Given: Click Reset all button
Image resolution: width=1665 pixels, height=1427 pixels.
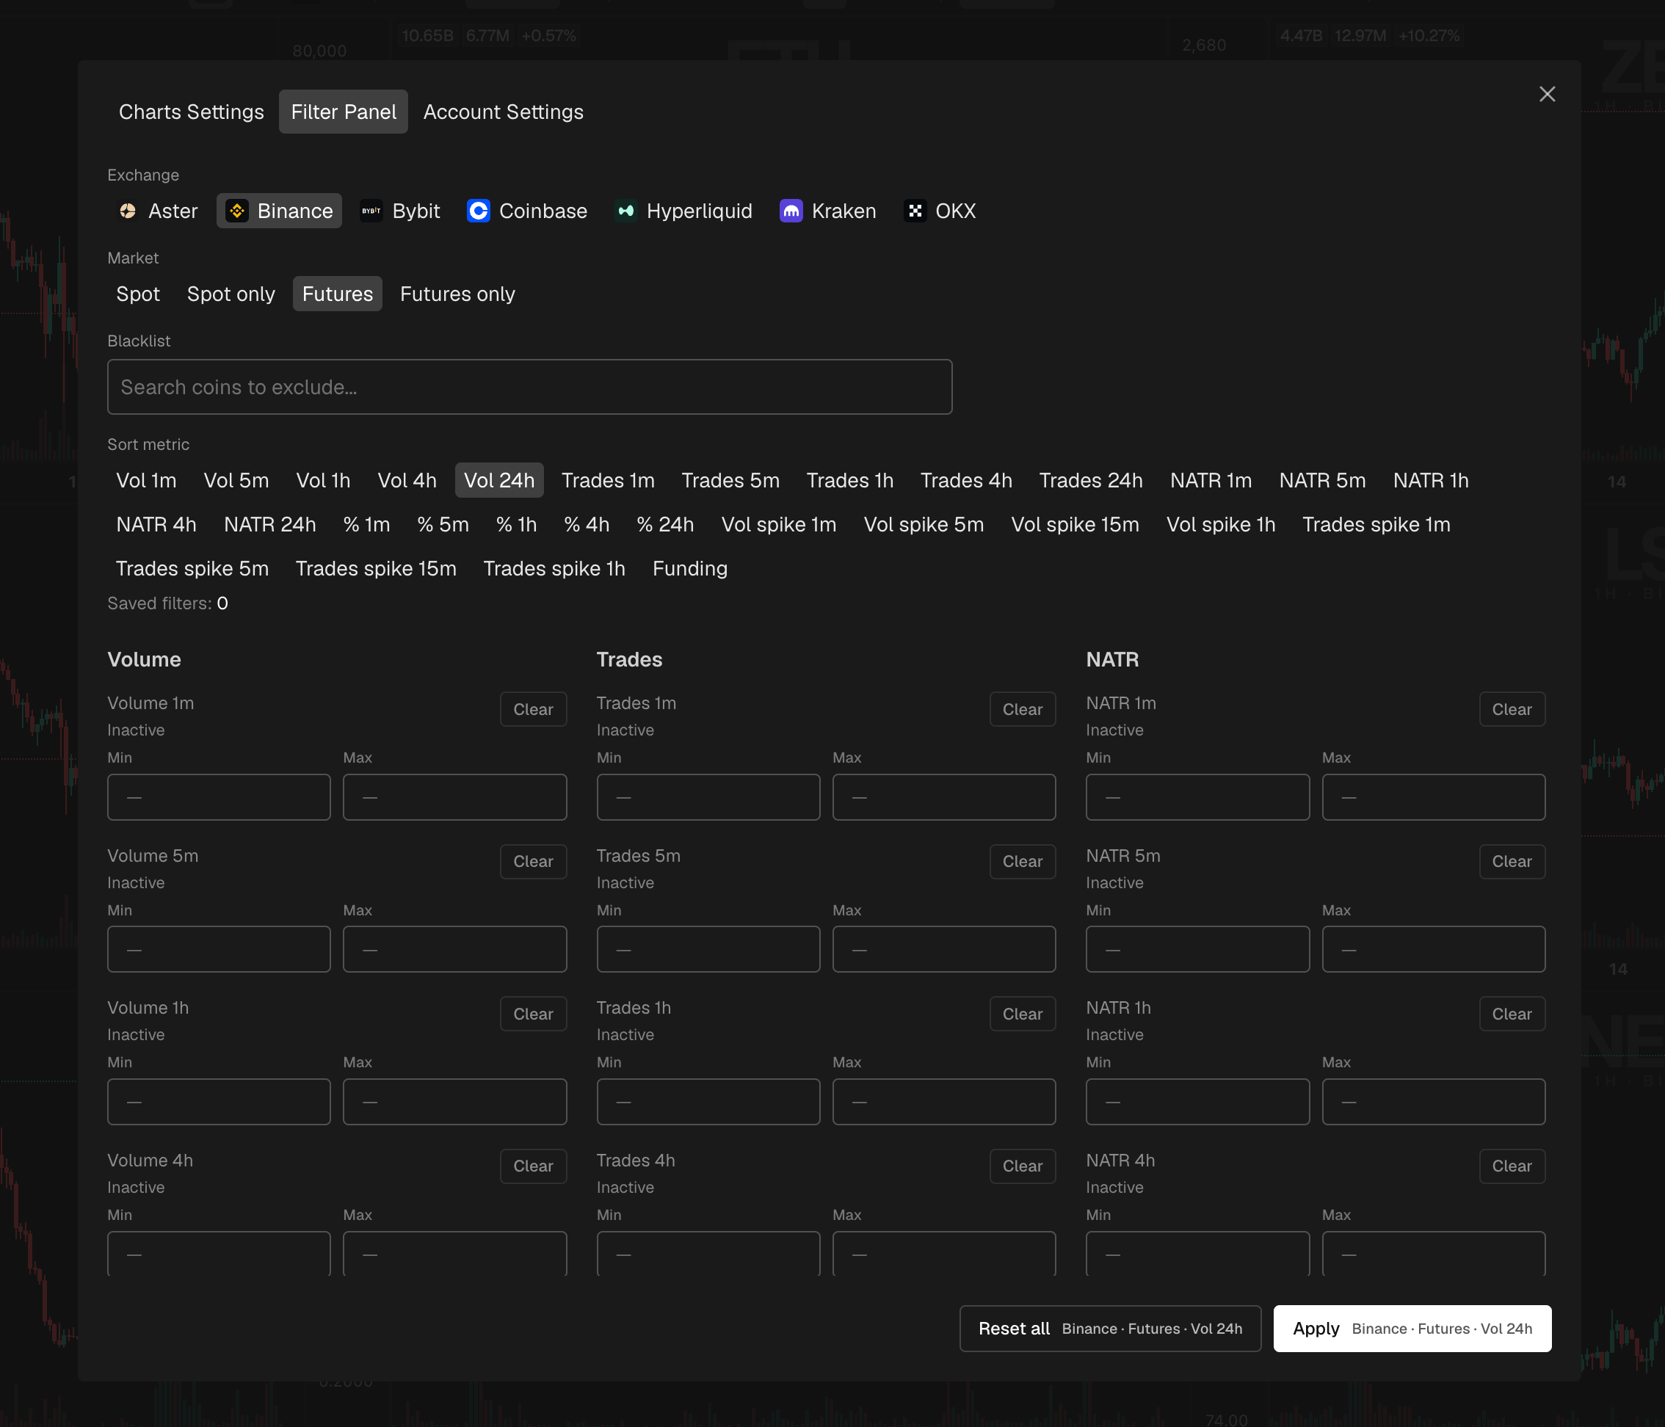Looking at the screenshot, I should click(x=1110, y=1328).
